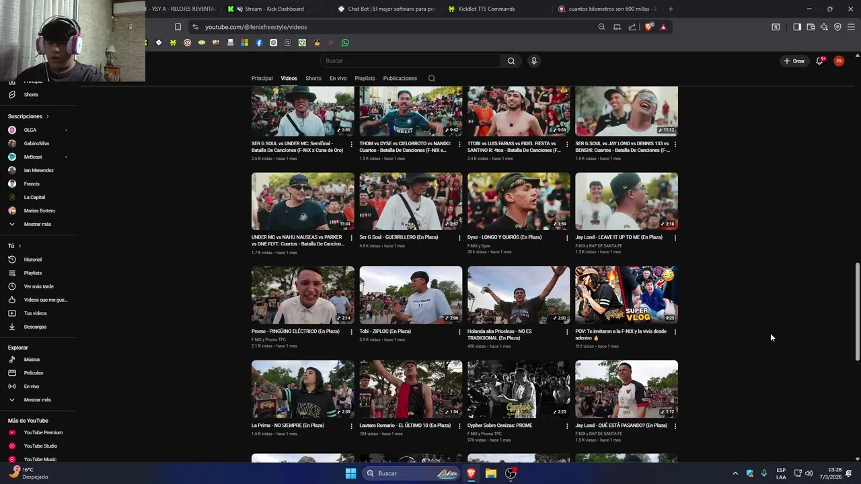Open Lautaro Romario - EL ÚLTIMO 10 thumbnail
Viewport: 861px width, 484px height.
point(411,389)
